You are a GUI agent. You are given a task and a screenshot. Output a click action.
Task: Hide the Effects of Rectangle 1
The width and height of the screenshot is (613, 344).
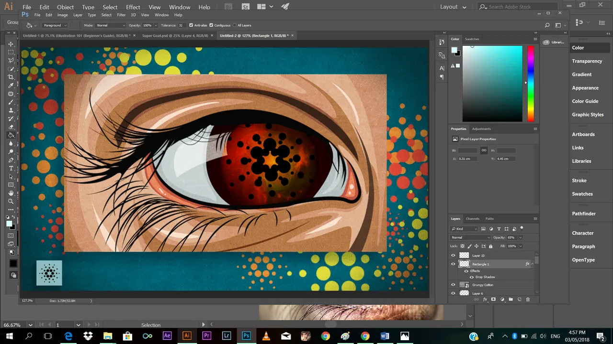click(x=466, y=271)
